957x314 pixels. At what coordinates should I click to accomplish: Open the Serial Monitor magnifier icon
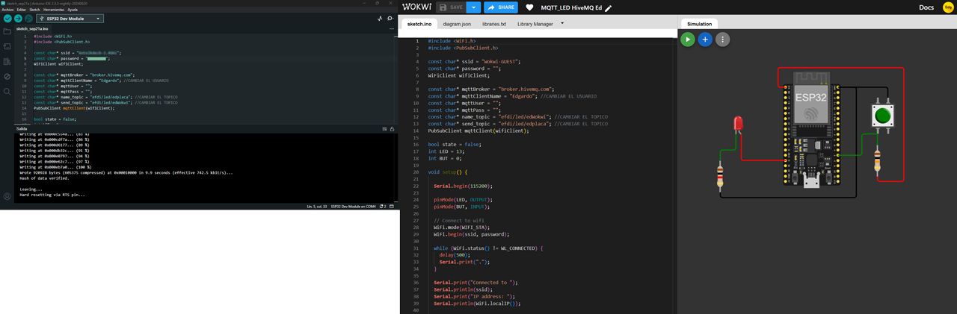point(390,18)
